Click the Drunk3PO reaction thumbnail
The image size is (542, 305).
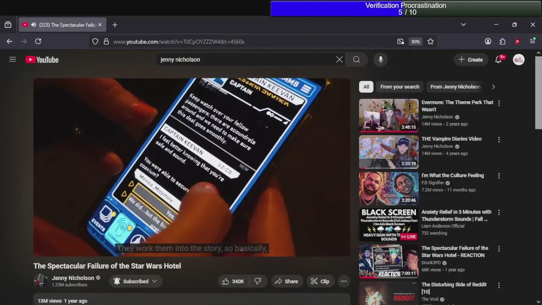[x=389, y=261]
